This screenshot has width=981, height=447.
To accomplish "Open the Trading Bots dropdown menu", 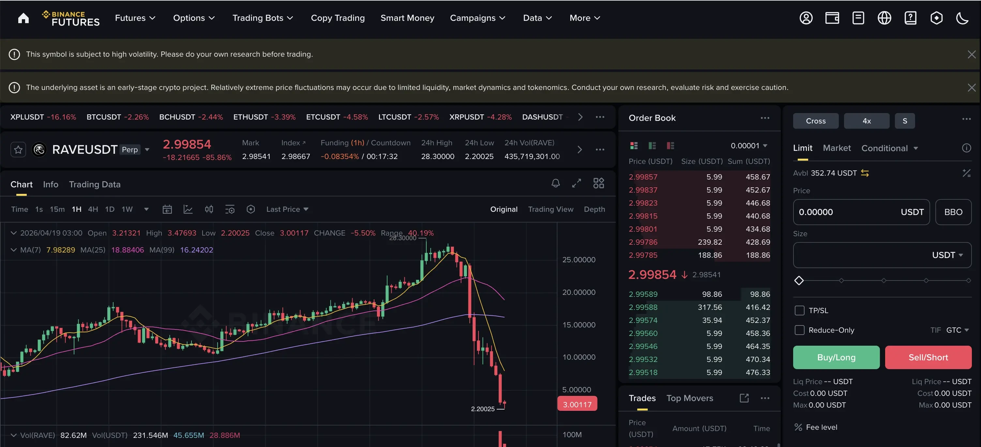I will 263,18.
